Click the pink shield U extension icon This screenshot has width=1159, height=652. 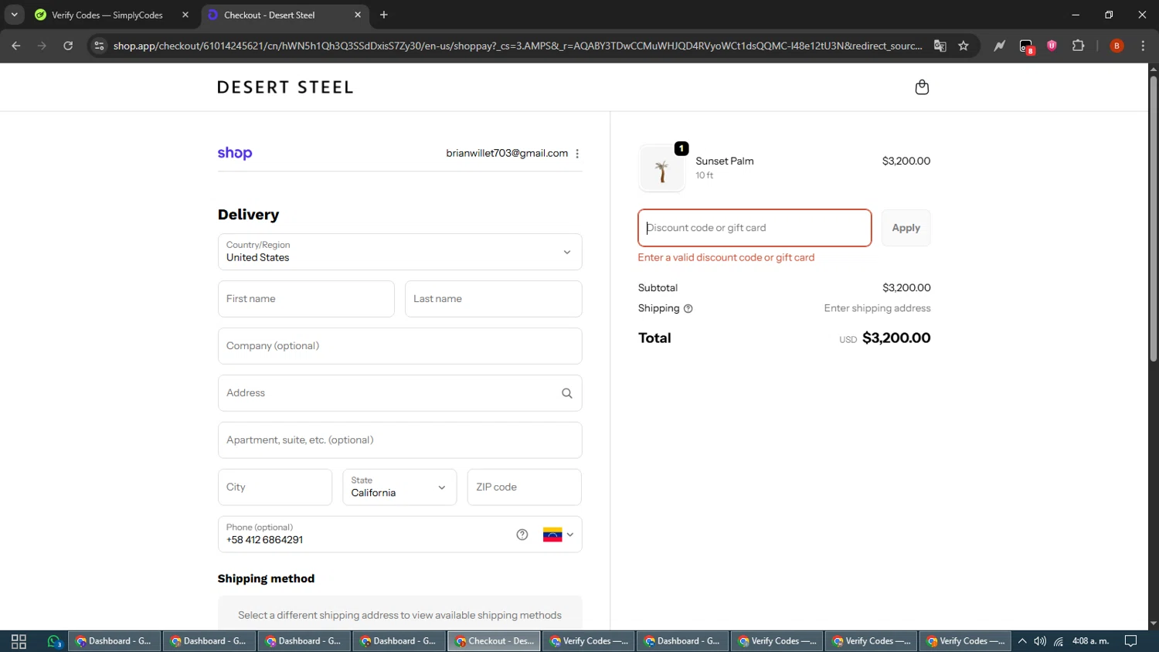[1052, 46]
